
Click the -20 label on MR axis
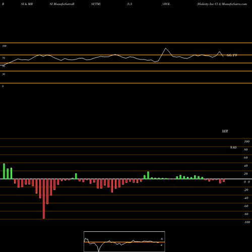(x=246, y=190)
